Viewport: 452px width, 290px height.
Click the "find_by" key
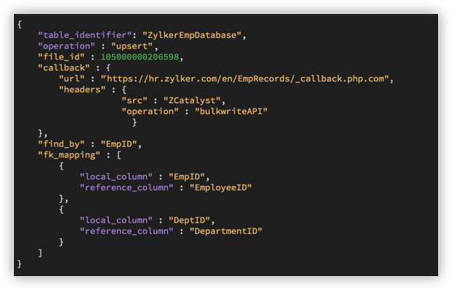[x=61, y=144]
